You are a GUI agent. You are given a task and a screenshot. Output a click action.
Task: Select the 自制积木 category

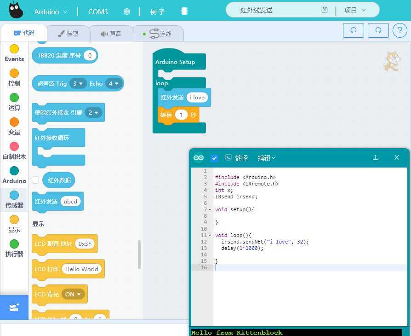coord(14,151)
